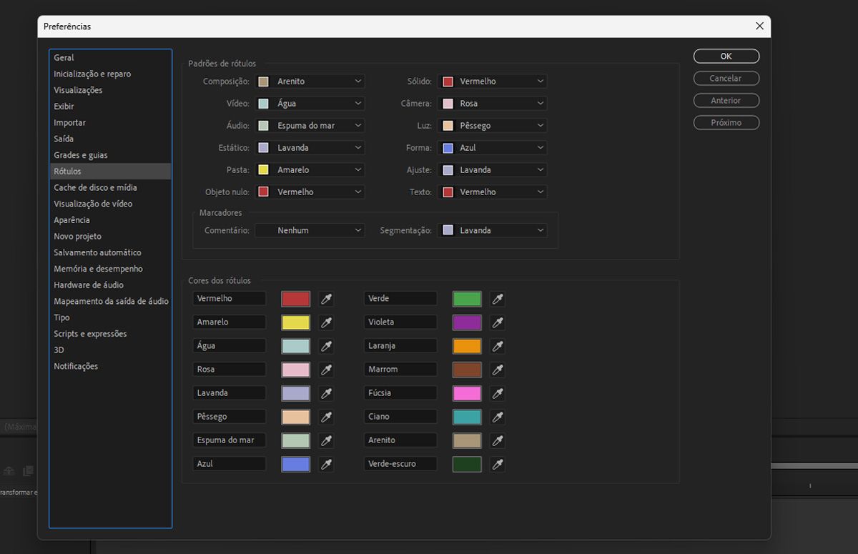The image size is (858, 554).
Task: Go to Anterior preferences page
Action: [726, 101]
